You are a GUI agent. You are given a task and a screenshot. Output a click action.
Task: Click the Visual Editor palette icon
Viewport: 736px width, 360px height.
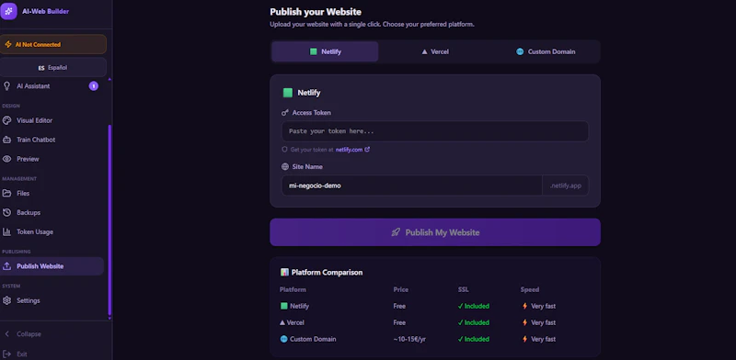click(x=6, y=120)
